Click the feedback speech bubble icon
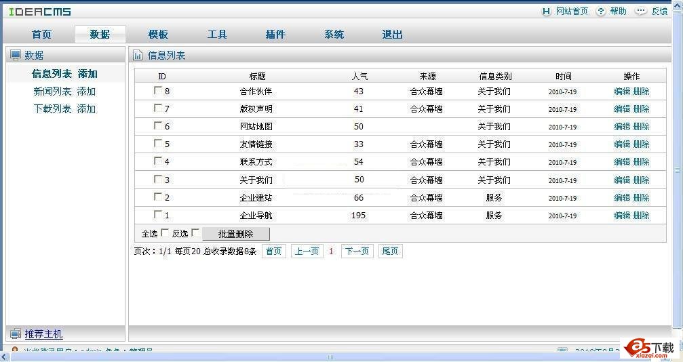This screenshot has width=683, height=362. point(640,12)
